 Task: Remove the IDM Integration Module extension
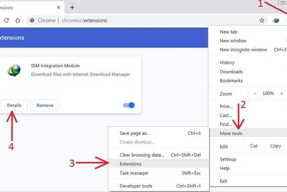click(45, 105)
